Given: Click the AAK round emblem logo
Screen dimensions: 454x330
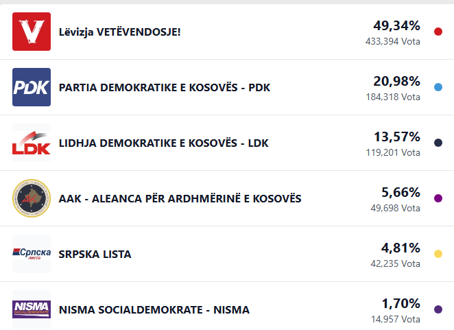Looking at the screenshot, I should tap(32, 198).
